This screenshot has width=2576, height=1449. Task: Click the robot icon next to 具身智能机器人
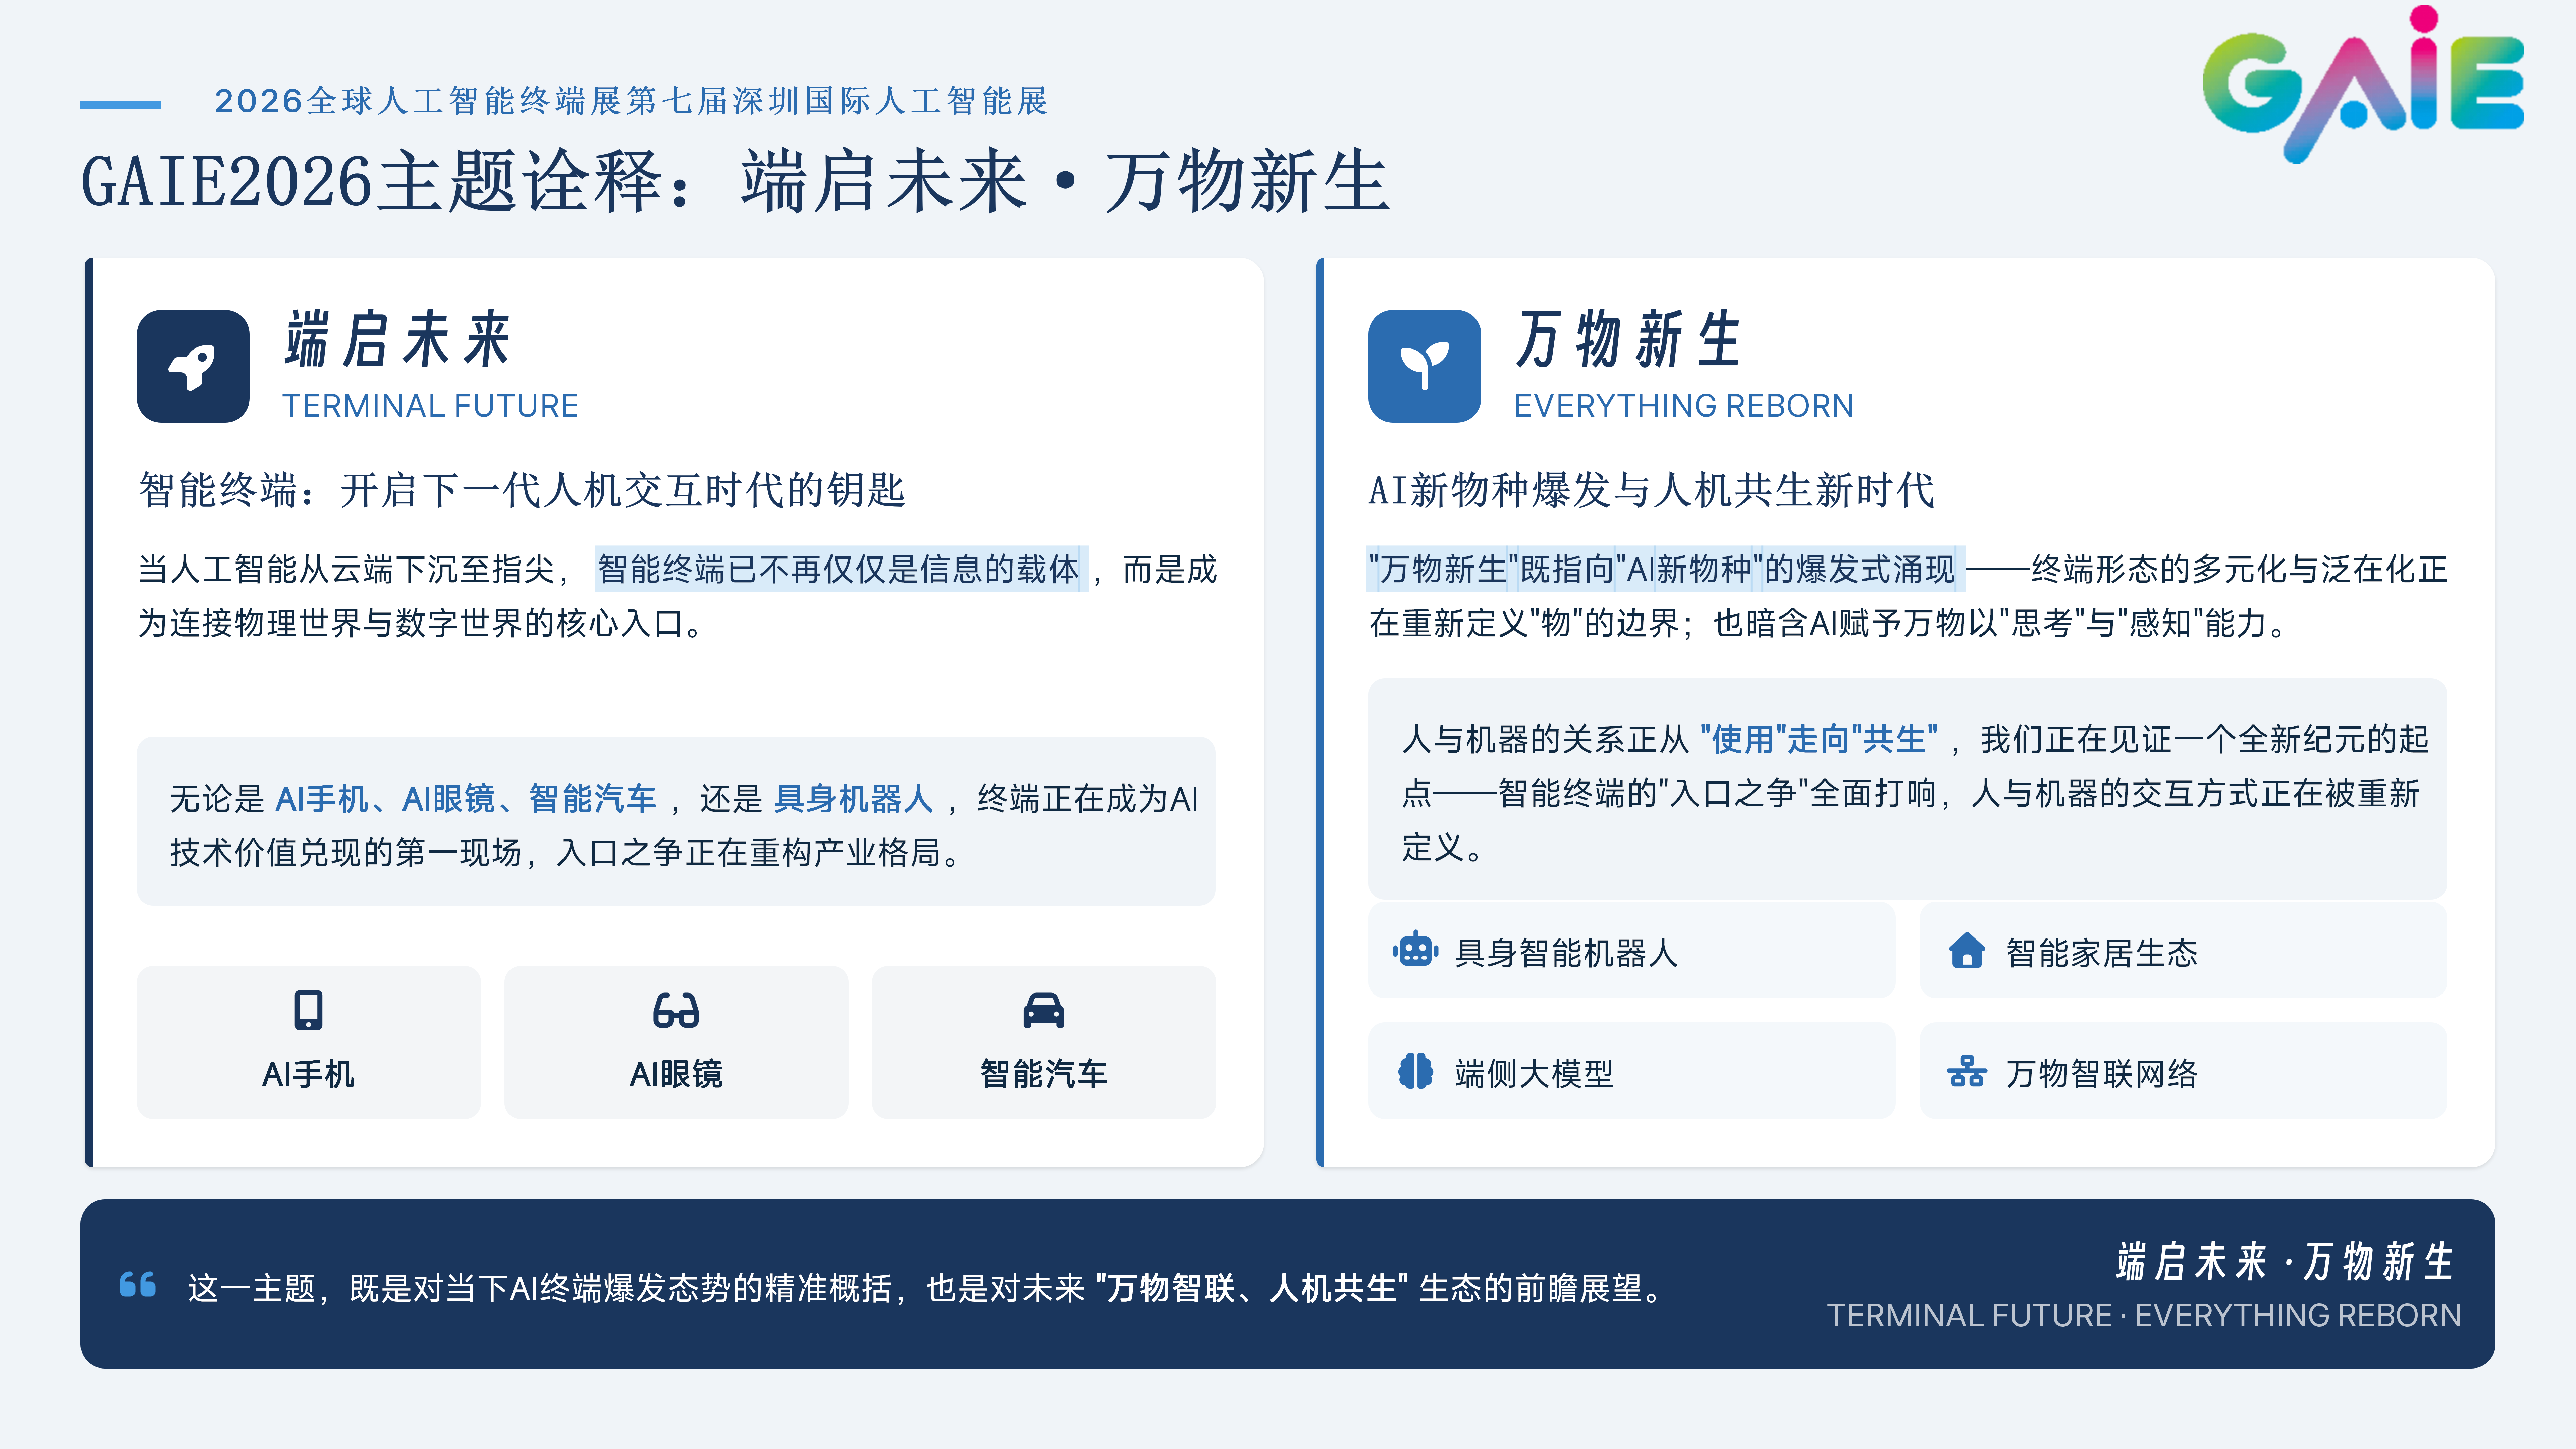(1416, 950)
